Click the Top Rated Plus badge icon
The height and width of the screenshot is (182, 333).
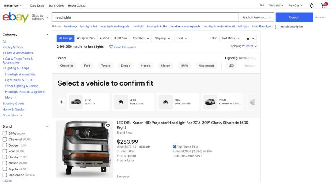(x=175, y=147)
